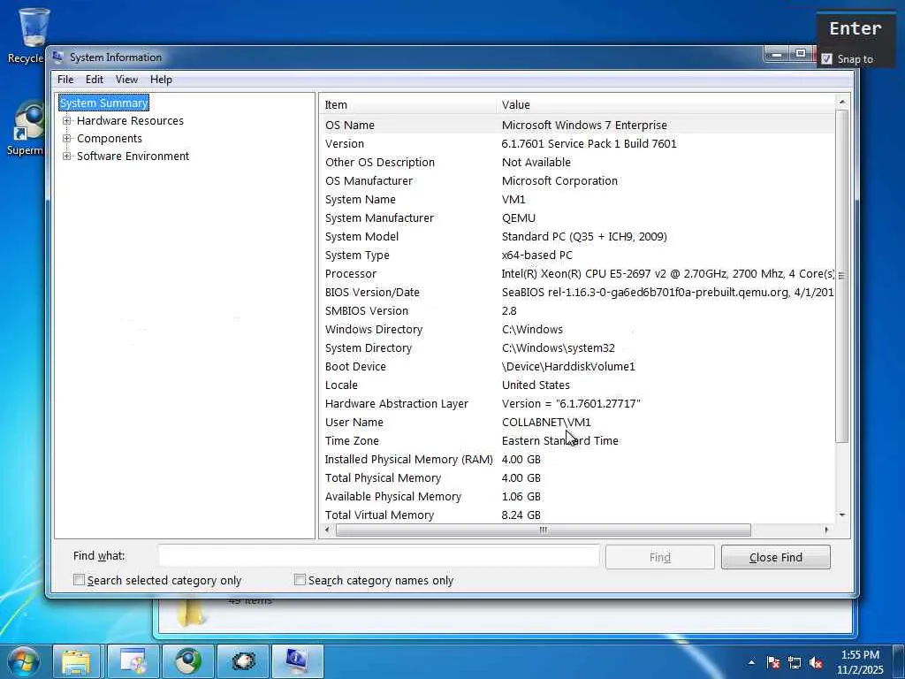Click the blue globe taskbar icon
905x679 pixels.
(187, 661)
